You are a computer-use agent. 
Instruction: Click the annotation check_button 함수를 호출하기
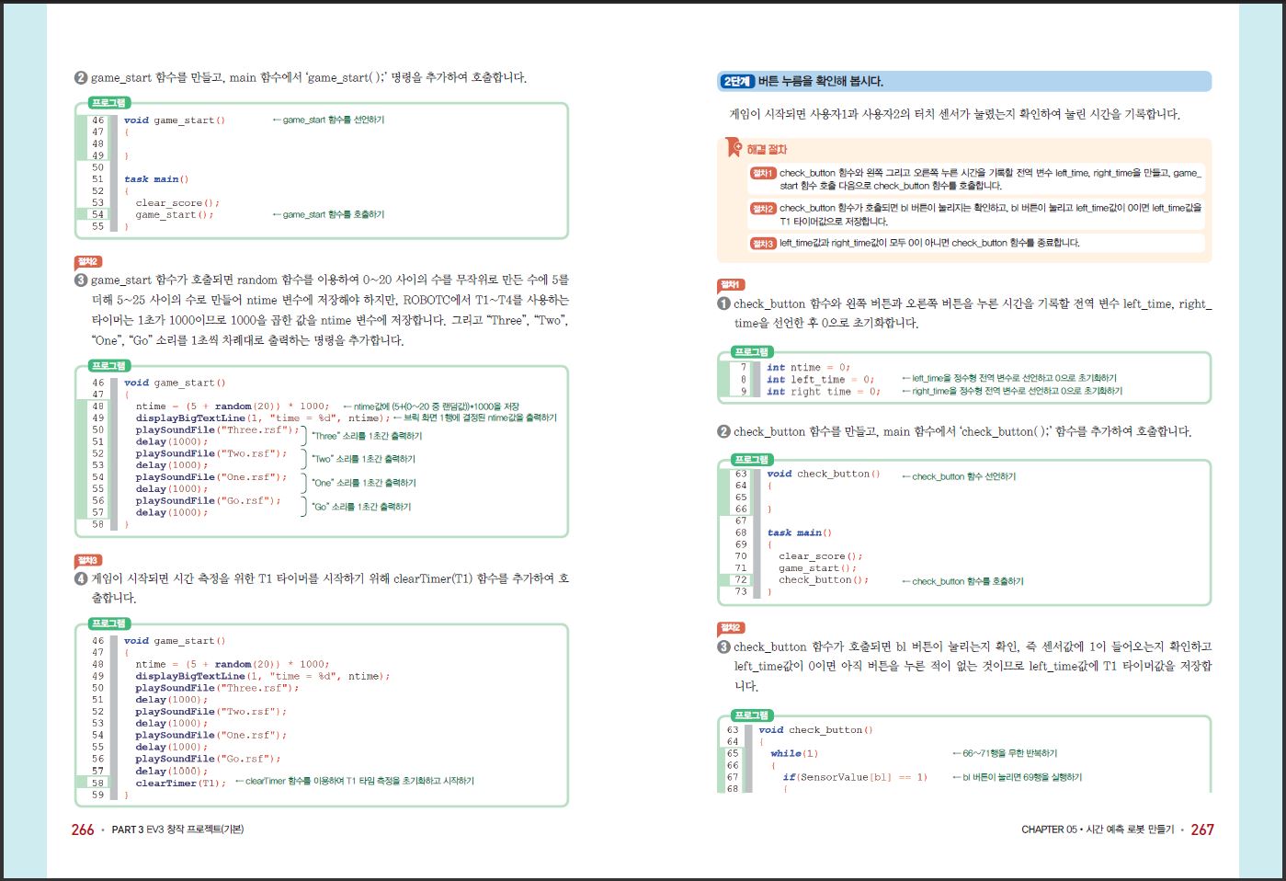click(x=962, y=581)
